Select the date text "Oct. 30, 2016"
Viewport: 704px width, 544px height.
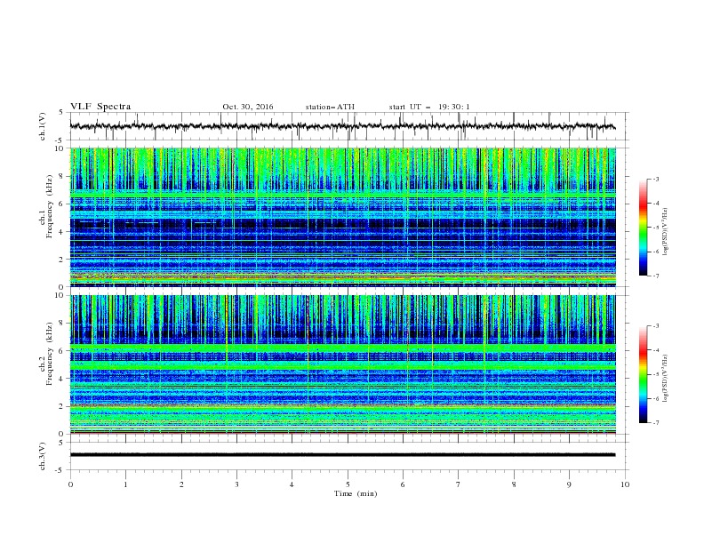pyautogui.click(x=248, y=107)
